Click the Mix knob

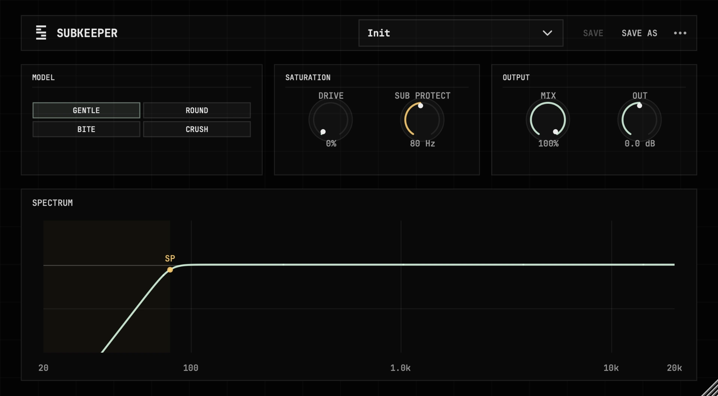tap(548, 120)
